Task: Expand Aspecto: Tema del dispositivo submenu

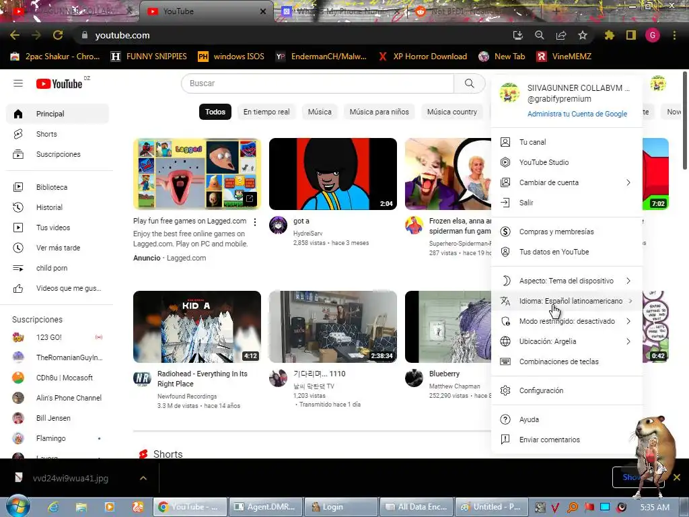Action: tap(567, 281)
